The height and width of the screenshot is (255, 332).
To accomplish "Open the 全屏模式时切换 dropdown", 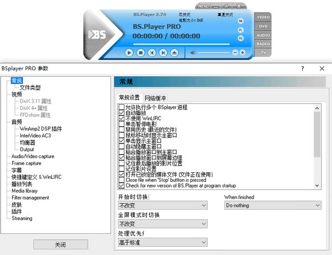I will [x=163, y=224].
